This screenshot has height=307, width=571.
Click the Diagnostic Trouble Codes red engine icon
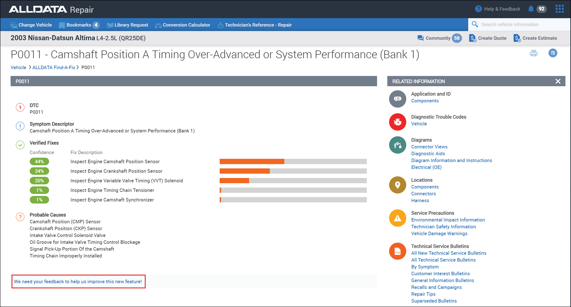397,122
